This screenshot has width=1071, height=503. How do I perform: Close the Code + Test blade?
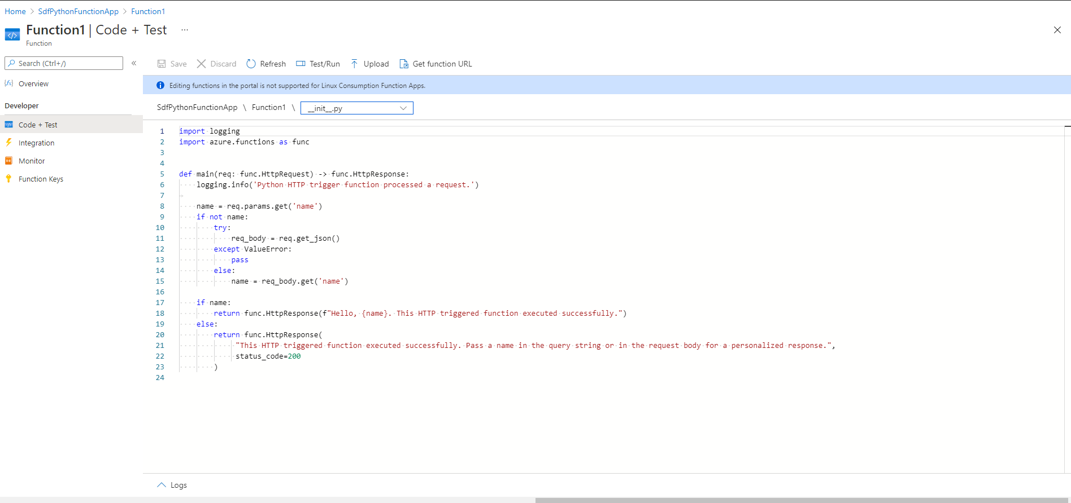1057,30
